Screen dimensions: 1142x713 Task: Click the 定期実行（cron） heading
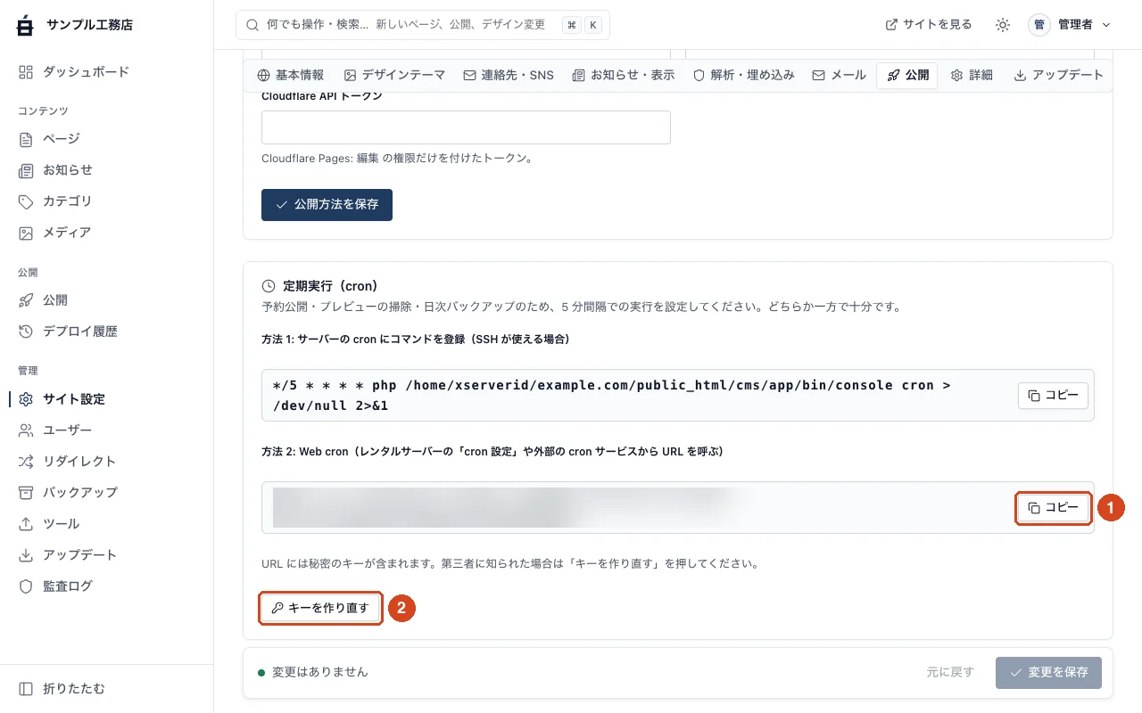click(330, 286)
